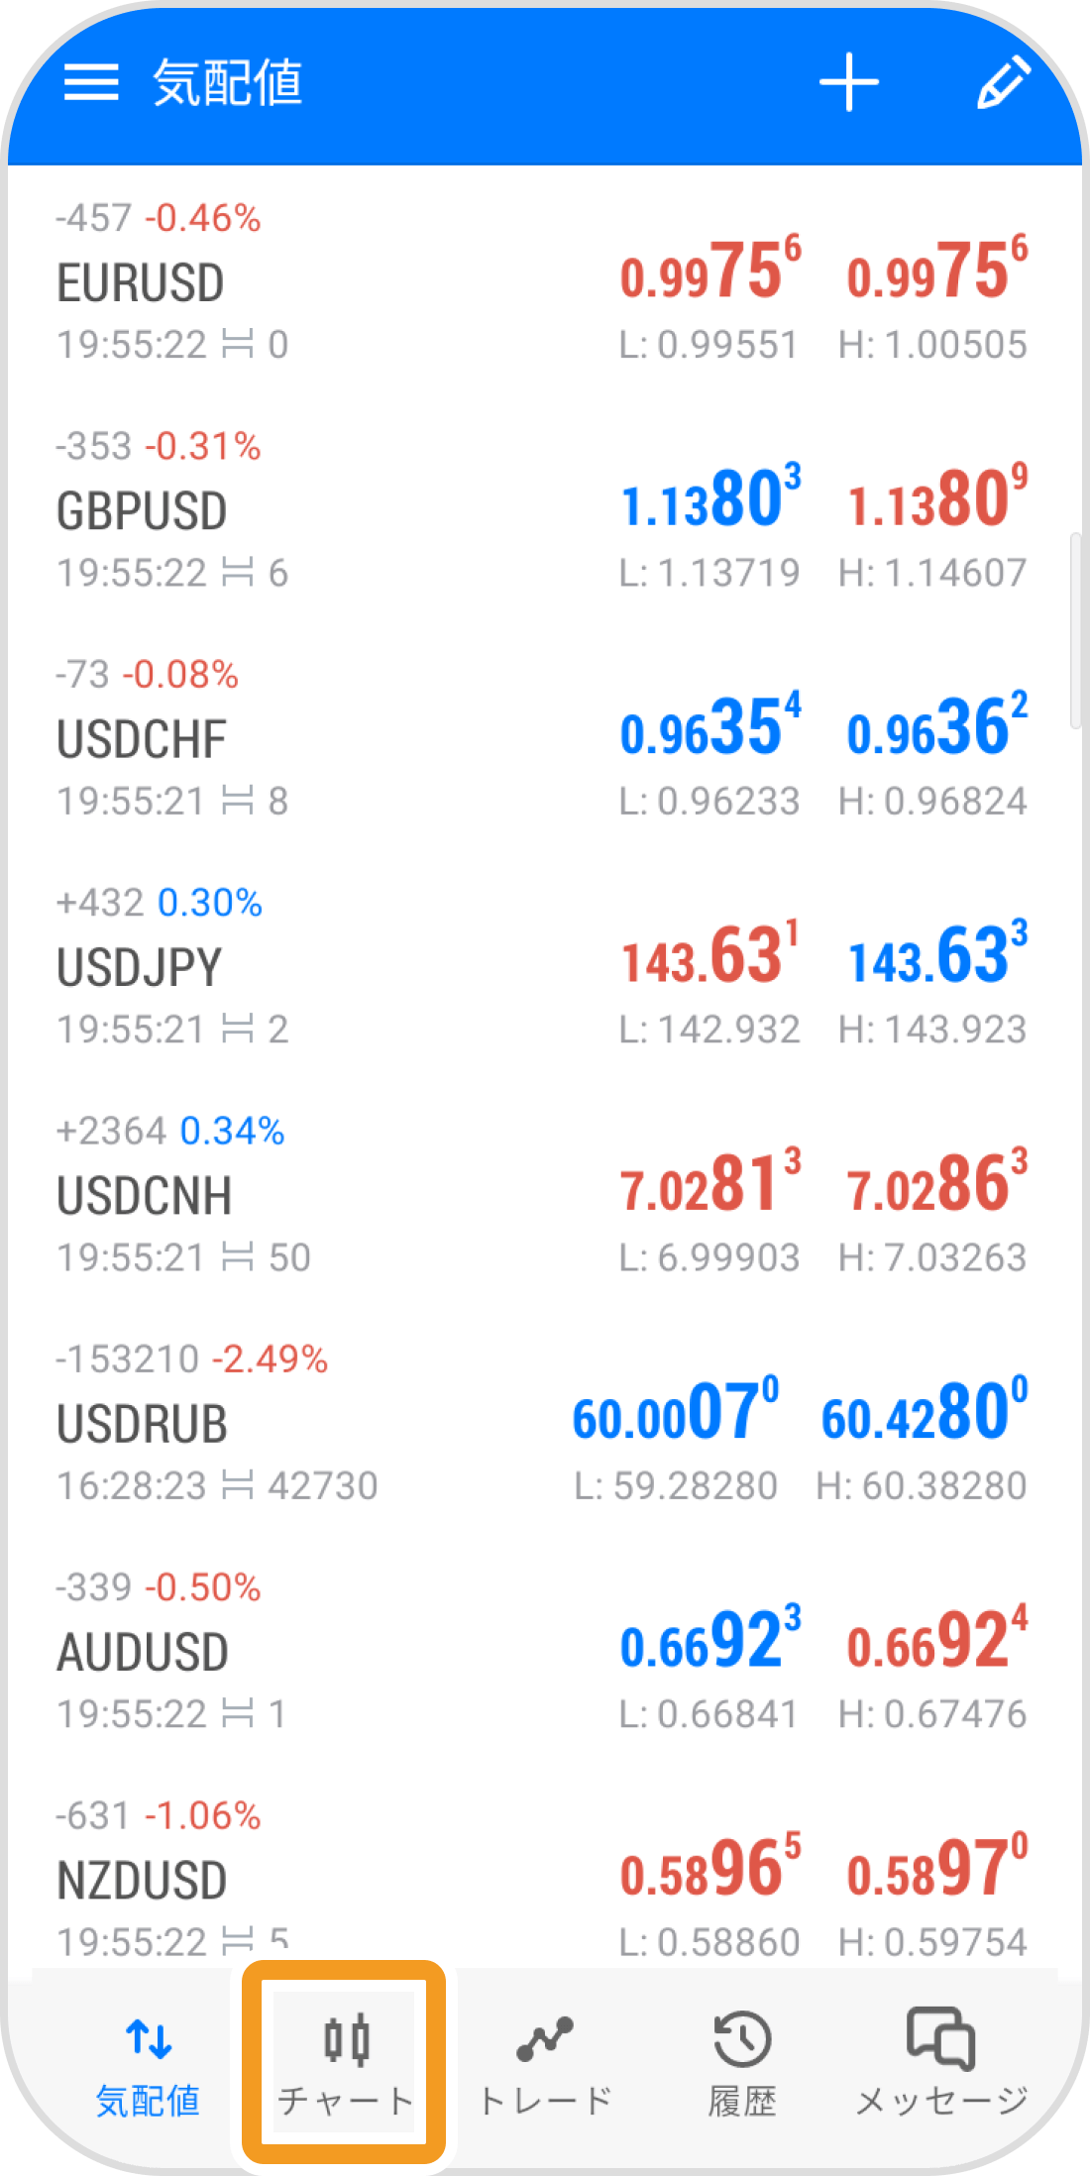Screen dimensions: 1090x2176
Task: Tap the NZDUSD bid price 0.58965
Action: click(x=709, y=1867)
